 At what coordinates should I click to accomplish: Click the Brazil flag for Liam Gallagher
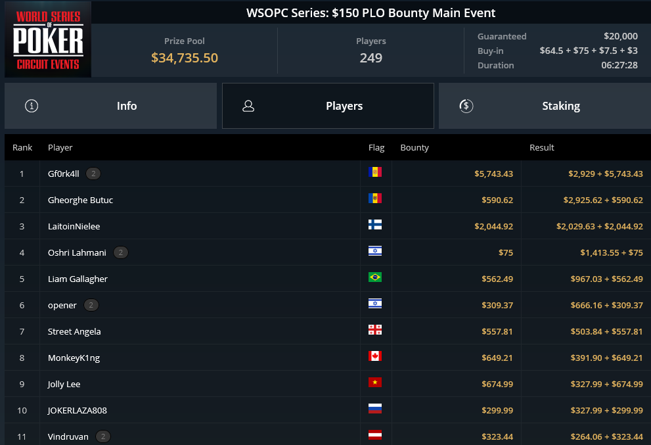(x=375, y=277)
